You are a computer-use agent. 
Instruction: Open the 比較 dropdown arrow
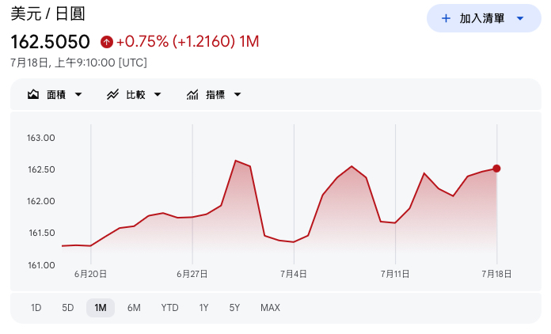tap(158, 94)
